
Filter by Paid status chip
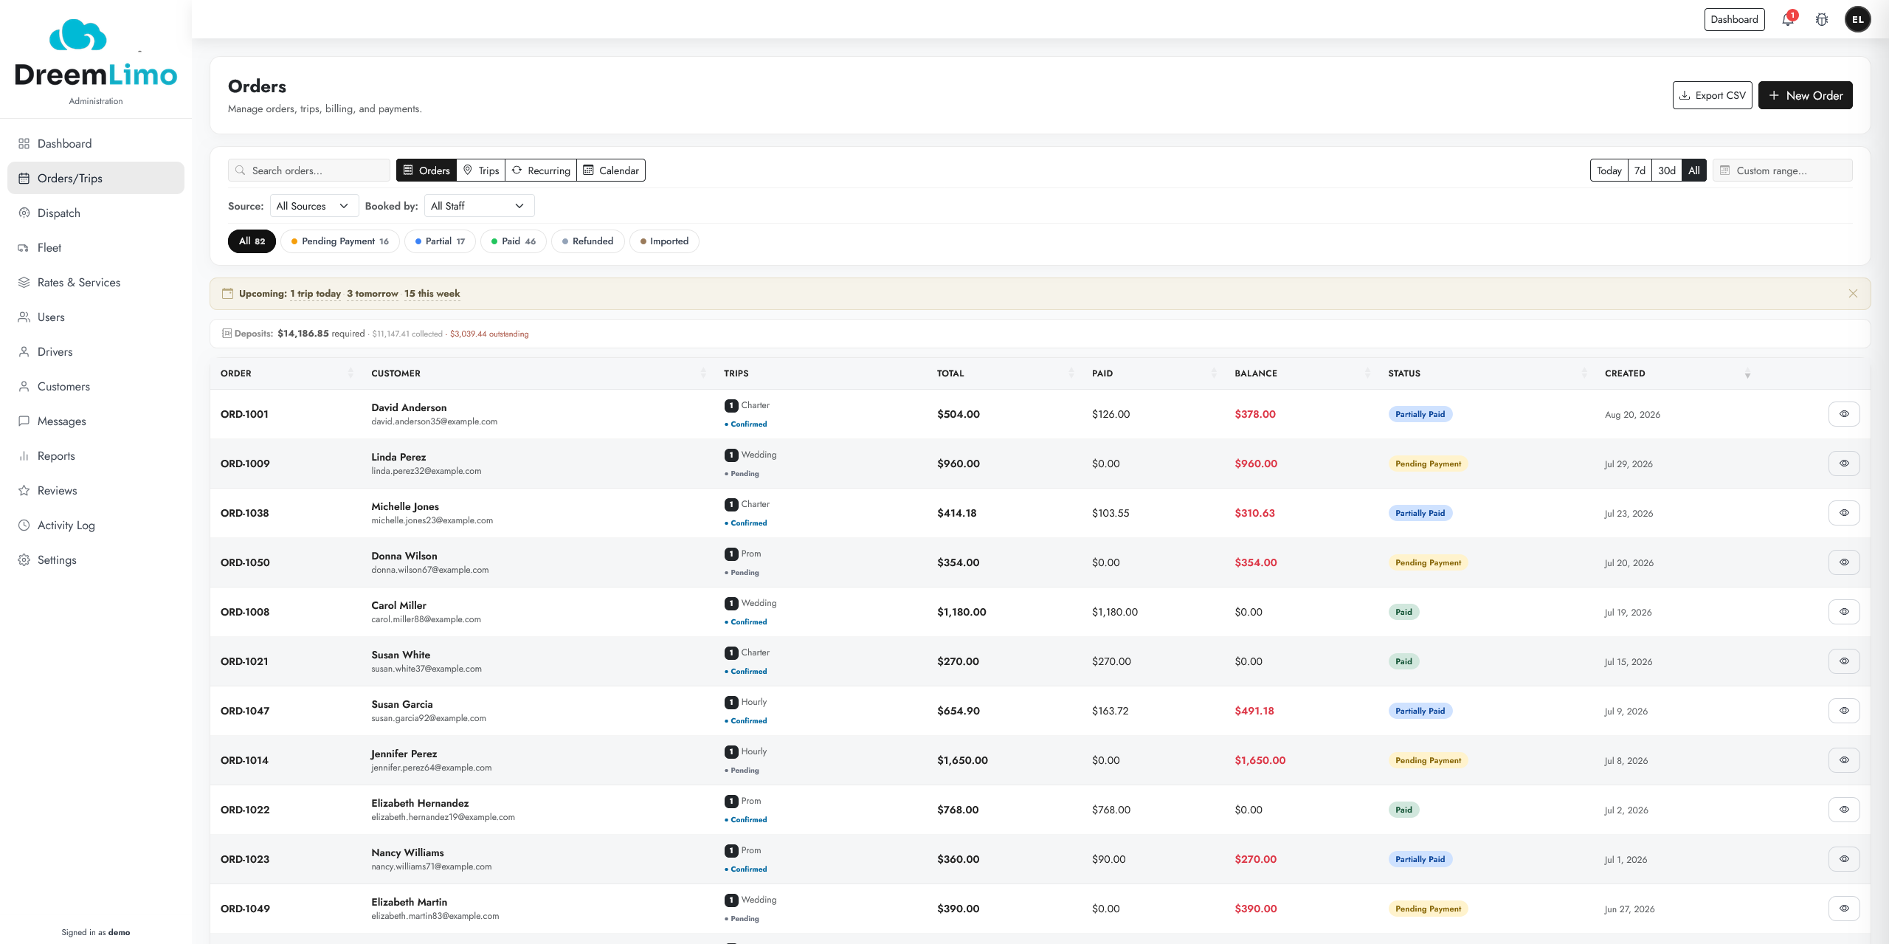click(x=514, y=241)
